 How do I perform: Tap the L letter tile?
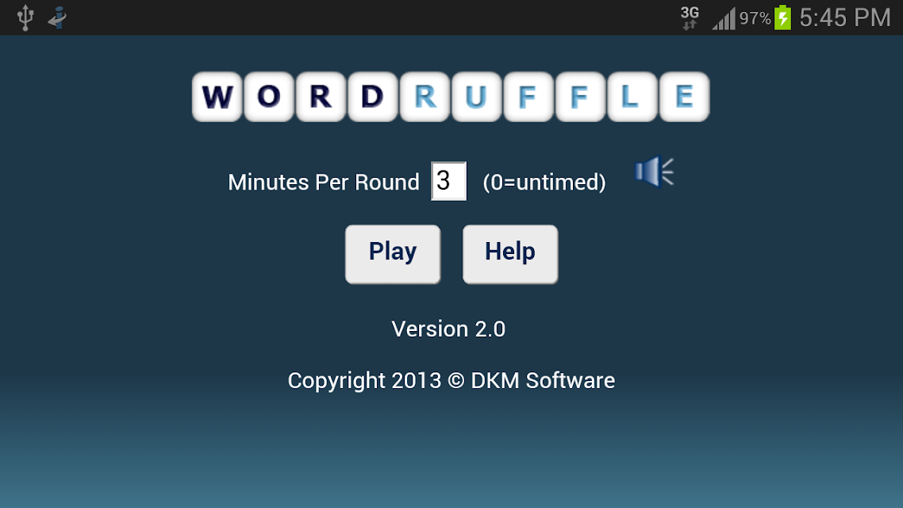click(632, 97)
